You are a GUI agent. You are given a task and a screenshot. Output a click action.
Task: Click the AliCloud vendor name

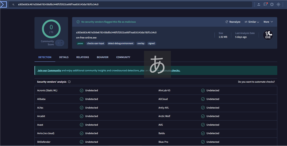[163, 99]
